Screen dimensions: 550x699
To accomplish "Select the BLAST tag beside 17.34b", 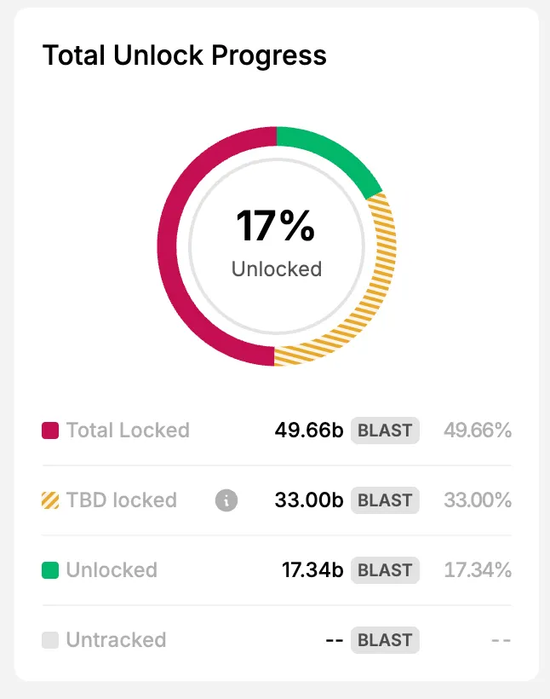I will point(385,570).
